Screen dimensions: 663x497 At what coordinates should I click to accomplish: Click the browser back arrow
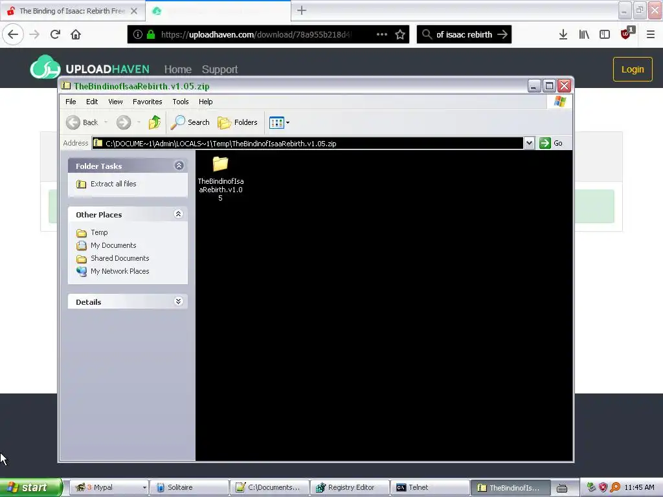click(x=13, y=35)
